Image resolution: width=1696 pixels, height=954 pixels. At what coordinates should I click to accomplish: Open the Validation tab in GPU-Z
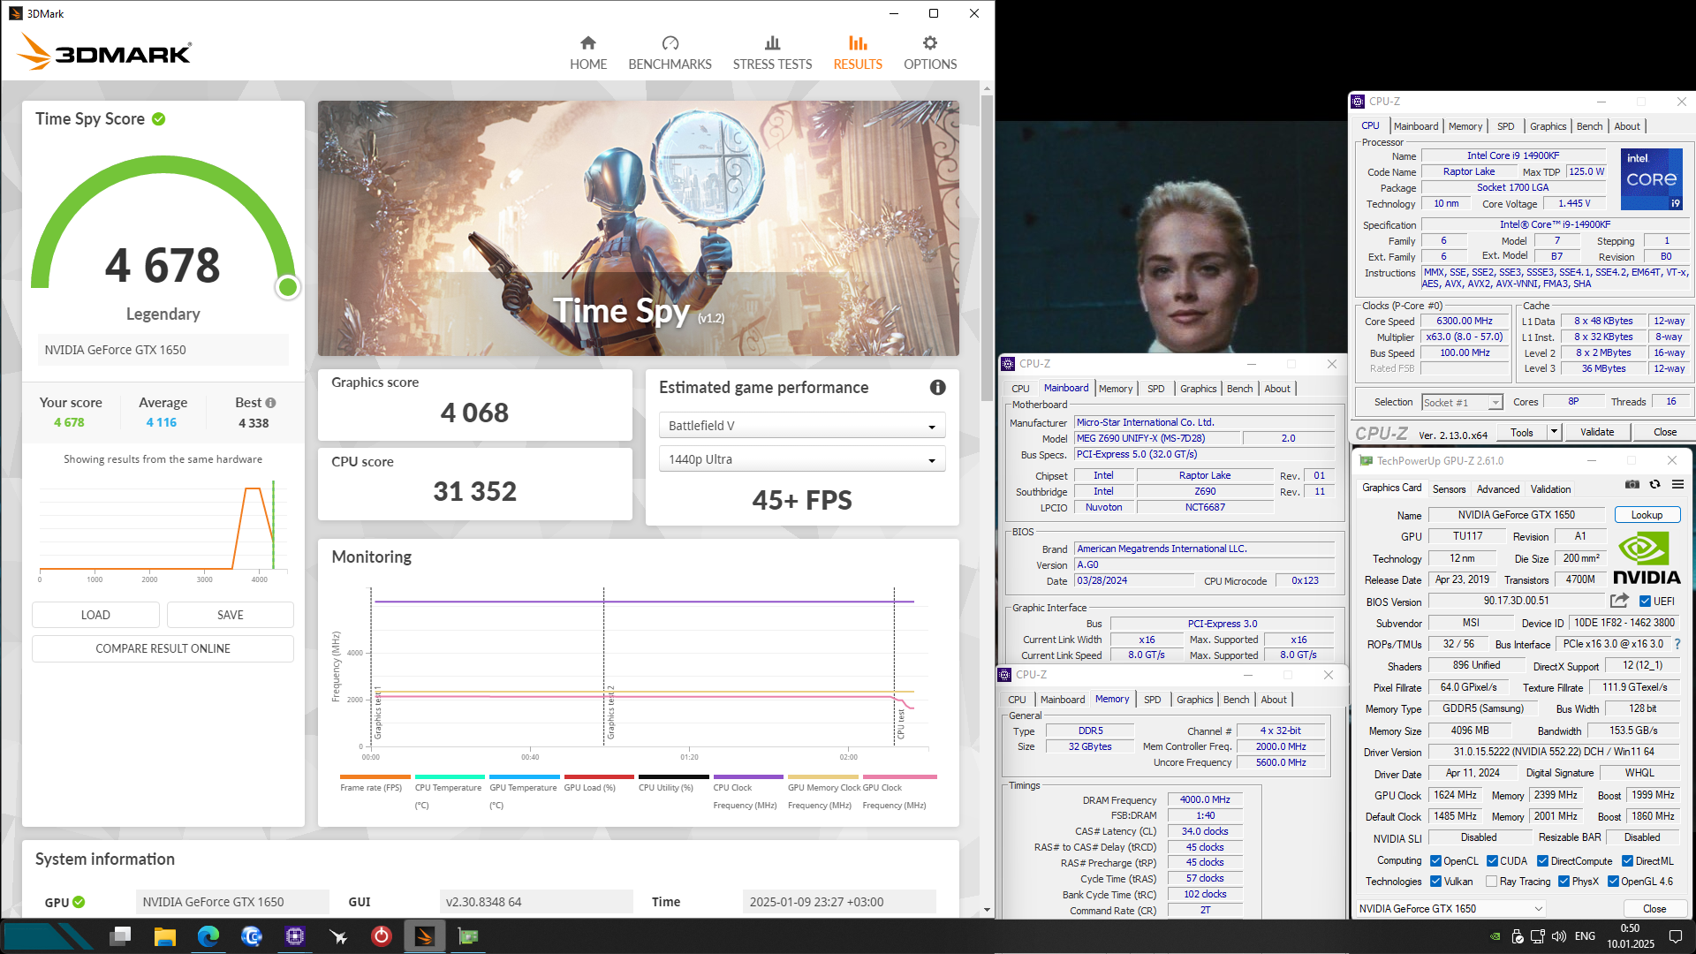(1550, 488)
